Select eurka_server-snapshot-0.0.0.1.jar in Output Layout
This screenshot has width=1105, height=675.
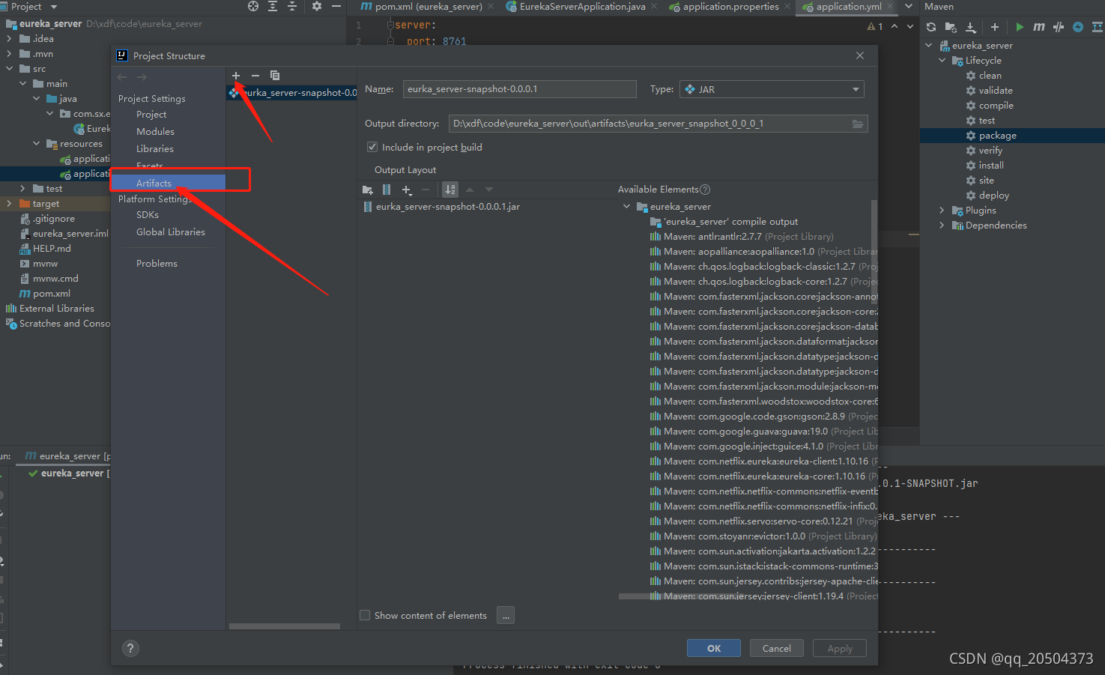[x=448, y=207]
